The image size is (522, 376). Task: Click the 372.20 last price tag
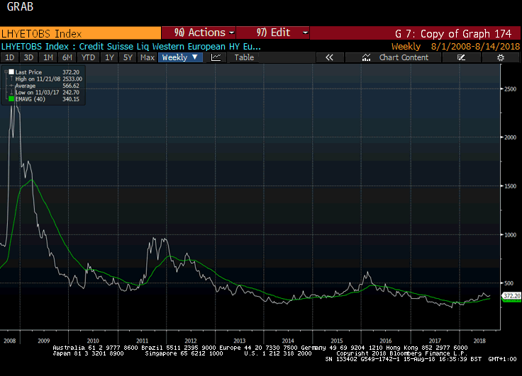(x=511, y=295)
